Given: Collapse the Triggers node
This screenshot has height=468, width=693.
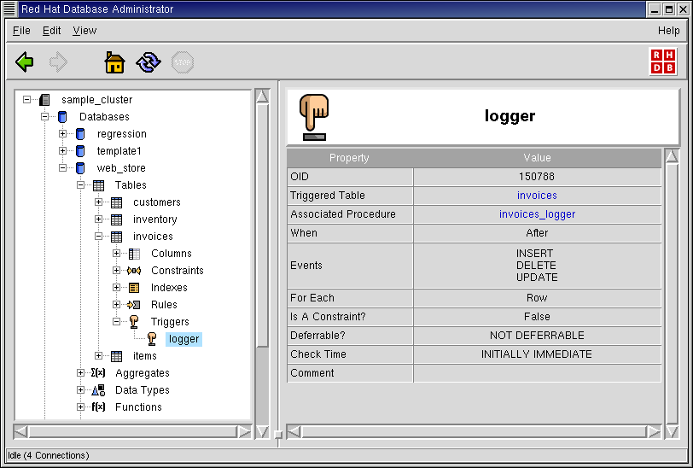Looking at the screenshot, I should [116, 322].
